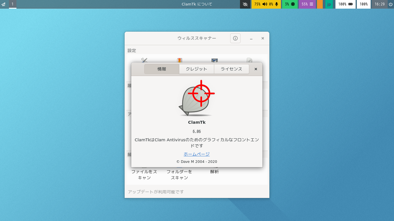Close the About ClamTk dialog
The width and height of the screenshot is (394, 221).
(x=256, y=69)
